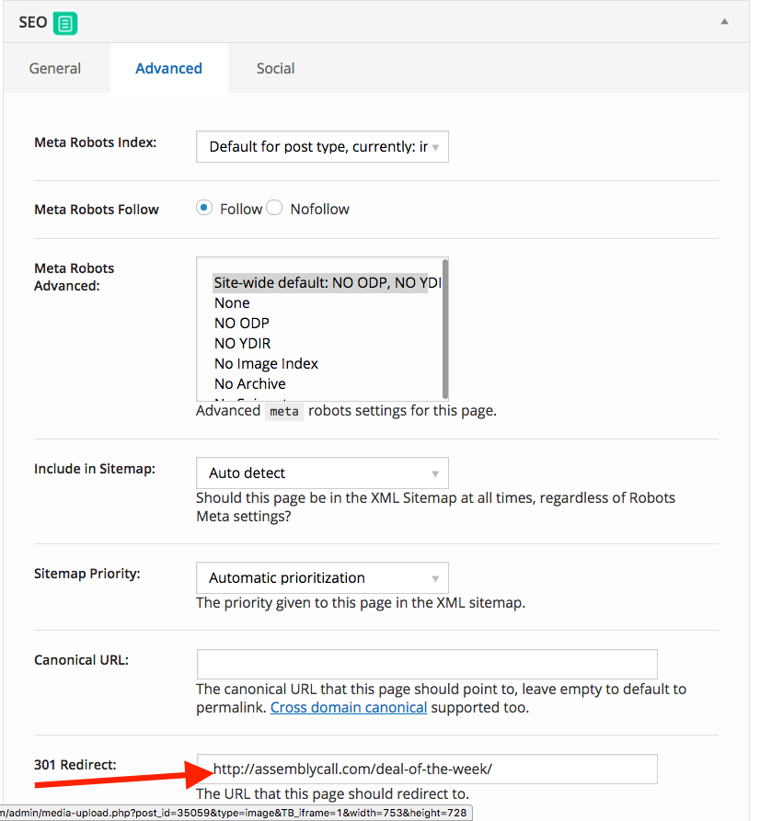Switch to the Social tab
760x821 pixels.
click(x=275, y=68)
